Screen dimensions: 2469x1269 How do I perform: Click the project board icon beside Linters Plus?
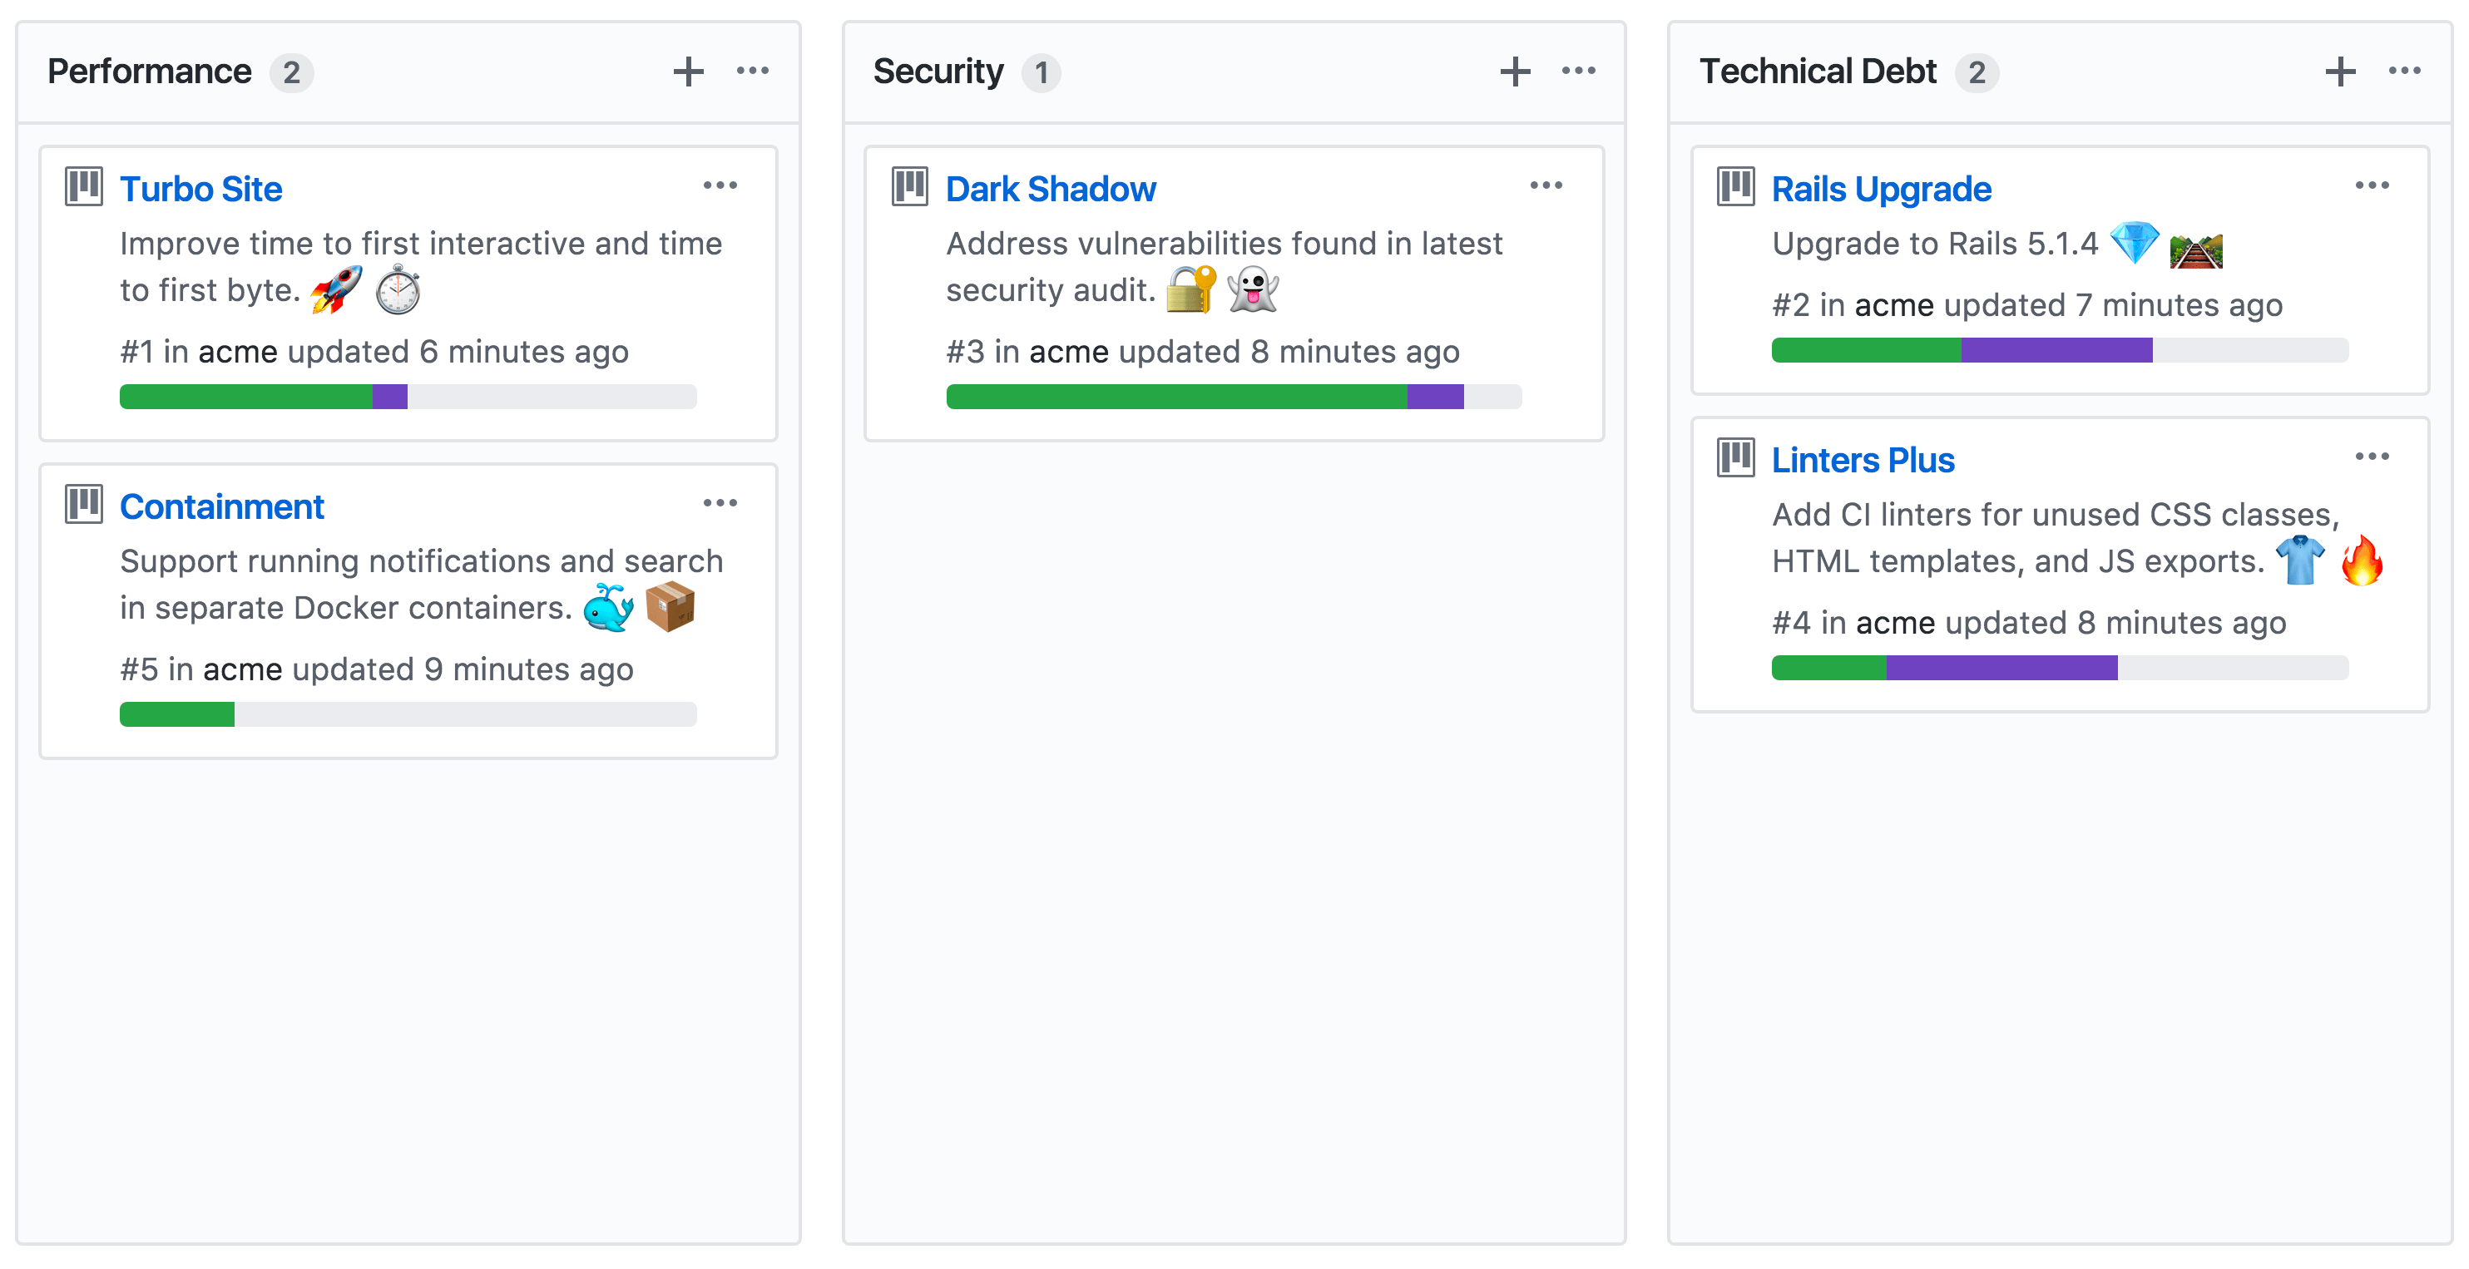(x=1734, y=457)
